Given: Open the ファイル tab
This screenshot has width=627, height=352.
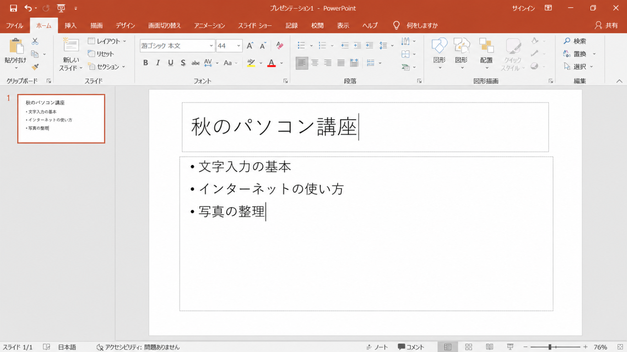Looking at the screenshot, I should coord(14,25).
